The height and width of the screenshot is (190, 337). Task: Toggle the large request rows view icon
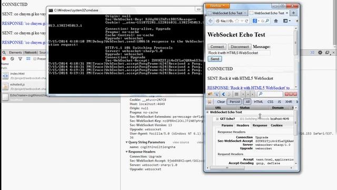pos(28,59)
